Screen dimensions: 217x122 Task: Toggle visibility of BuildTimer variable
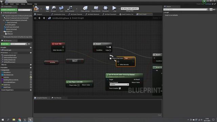(31, 87)
